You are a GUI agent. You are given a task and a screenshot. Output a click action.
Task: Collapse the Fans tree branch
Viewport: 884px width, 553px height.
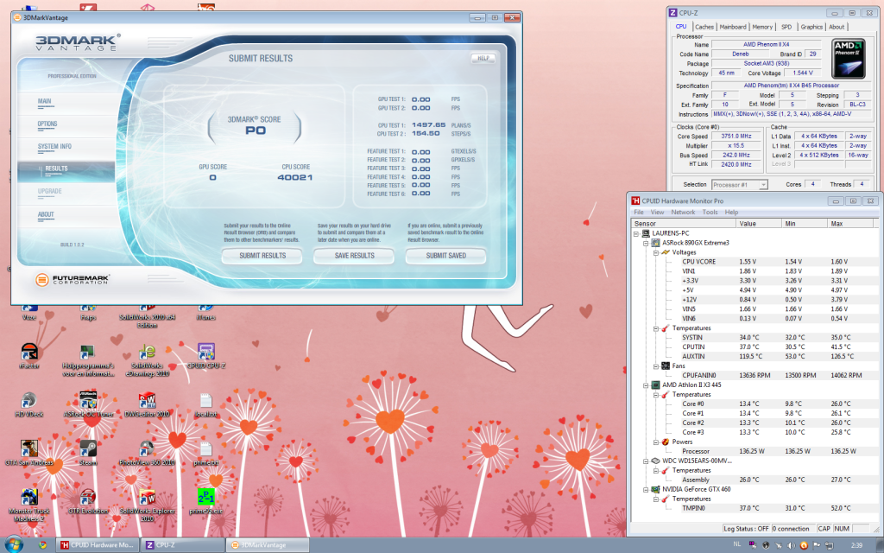click(x=656, y=365)
